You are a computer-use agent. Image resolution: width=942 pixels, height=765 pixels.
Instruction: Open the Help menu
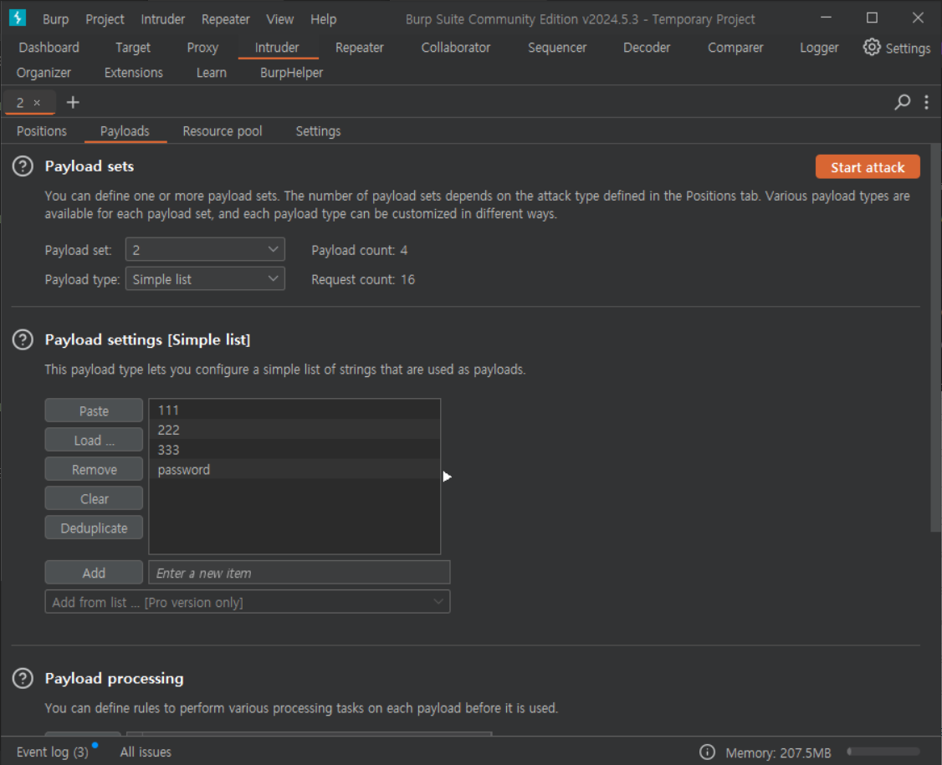323,19
